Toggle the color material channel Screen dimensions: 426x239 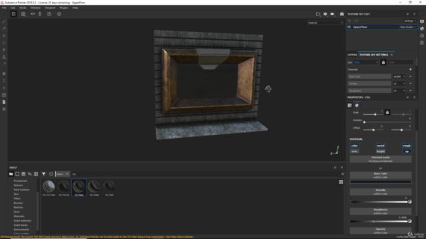tap(354, 145)
